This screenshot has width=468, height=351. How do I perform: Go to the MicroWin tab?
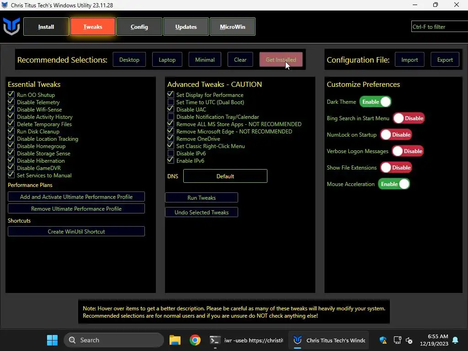(x=232, y=27)
